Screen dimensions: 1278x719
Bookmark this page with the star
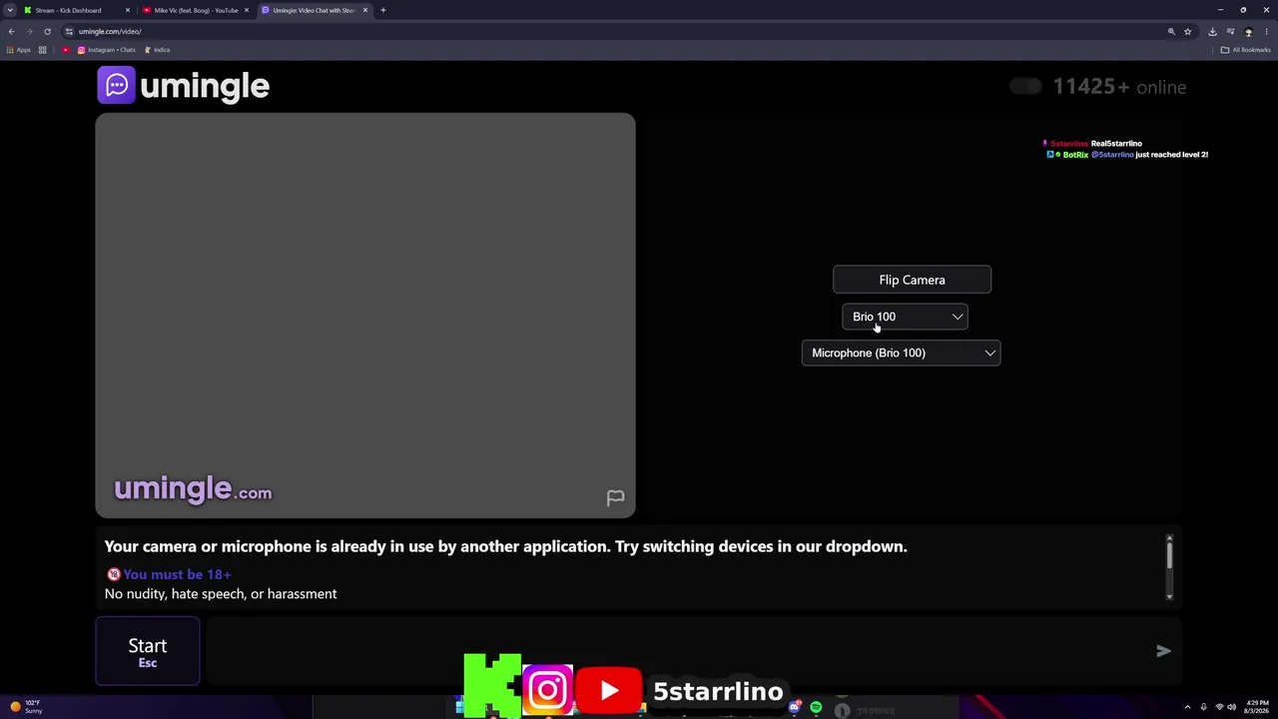(1187, 31)
